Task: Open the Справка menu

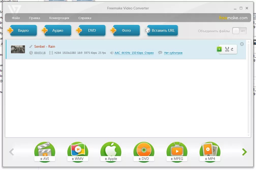Action: pyautogui.click(x=85, y=18)
